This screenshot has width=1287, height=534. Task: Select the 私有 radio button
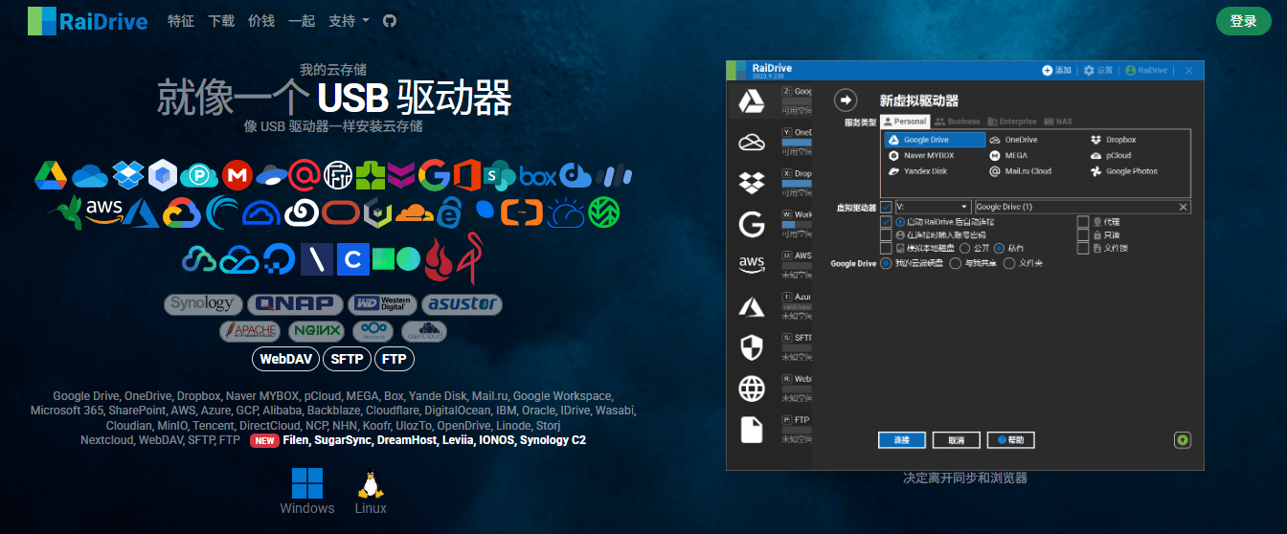tap(1000, 248)
